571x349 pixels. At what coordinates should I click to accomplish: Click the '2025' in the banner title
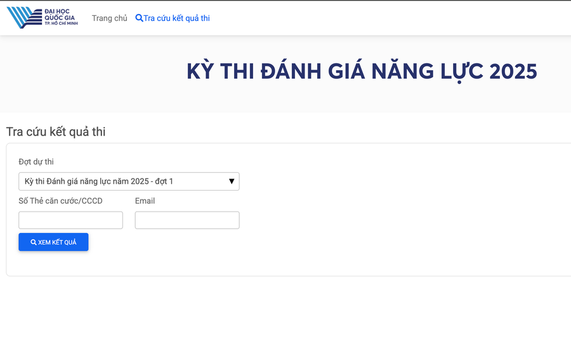coord(513,72)
